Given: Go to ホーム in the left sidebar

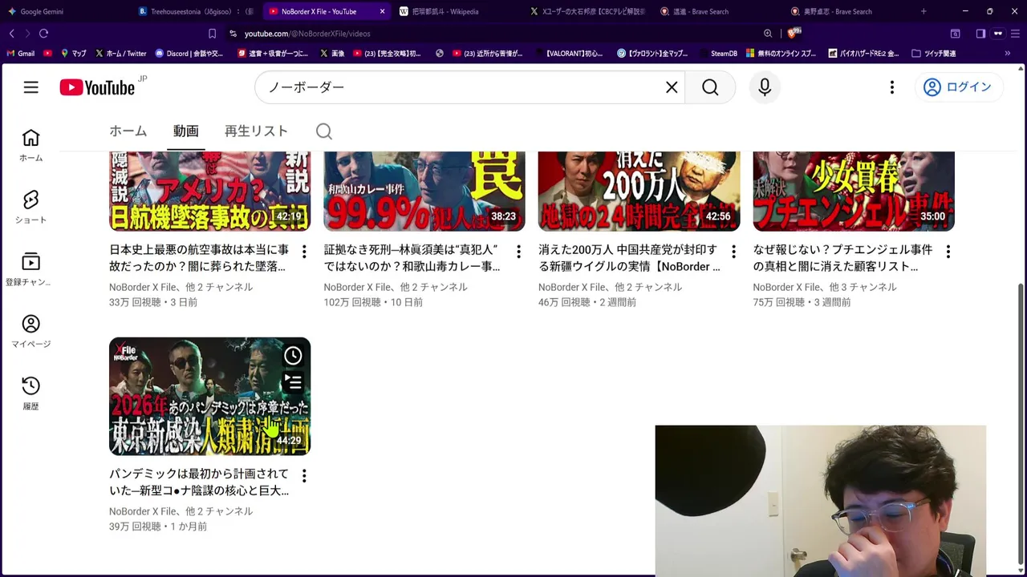Looking at the screenshot, I should (30, 145).
